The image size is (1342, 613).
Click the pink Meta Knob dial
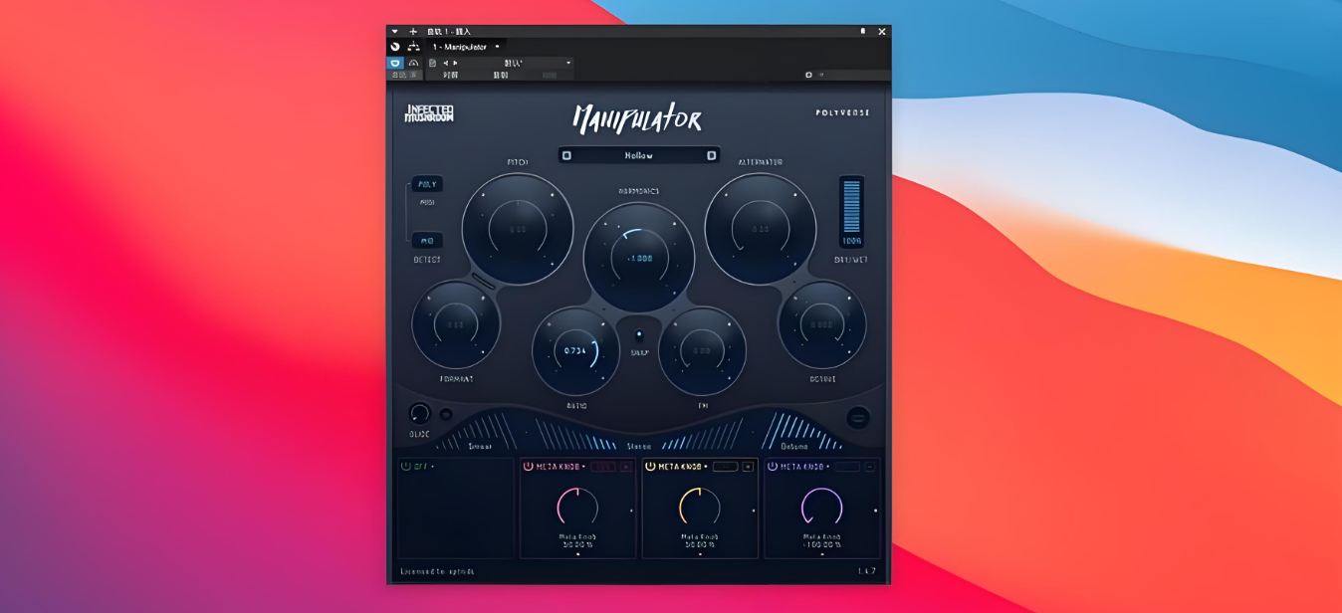click(576, 507)
